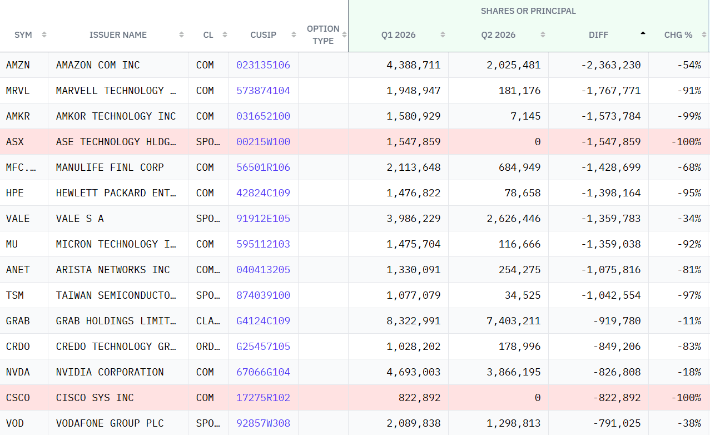Sort by ISSUER NAME sort icon
710x435 pixels.
pos(181,34)
